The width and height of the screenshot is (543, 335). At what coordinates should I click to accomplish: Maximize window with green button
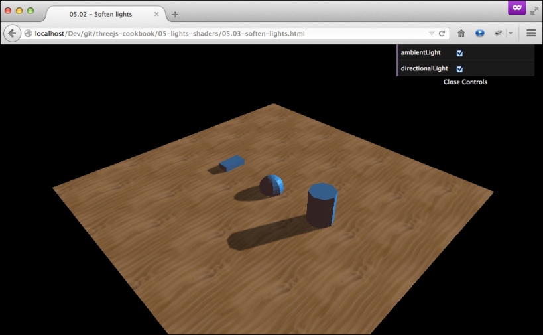pos(30,11)
